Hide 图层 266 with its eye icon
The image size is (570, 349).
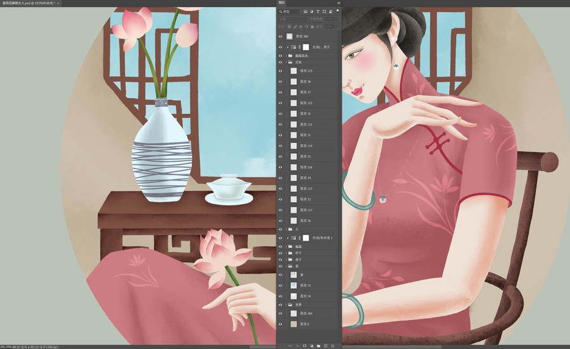tap(281, 314)
